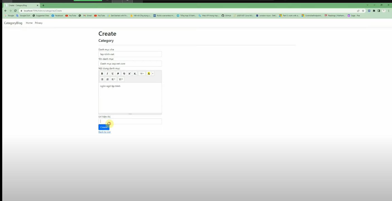
Task: Click the Tên danh mục input field
Action: coord(130,64)
